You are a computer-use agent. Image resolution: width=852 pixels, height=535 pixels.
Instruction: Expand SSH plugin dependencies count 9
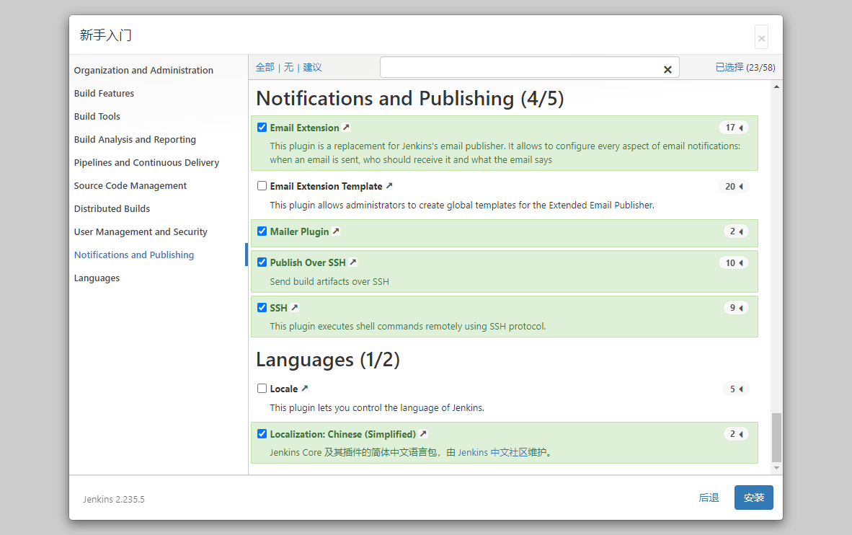[736, 308]
